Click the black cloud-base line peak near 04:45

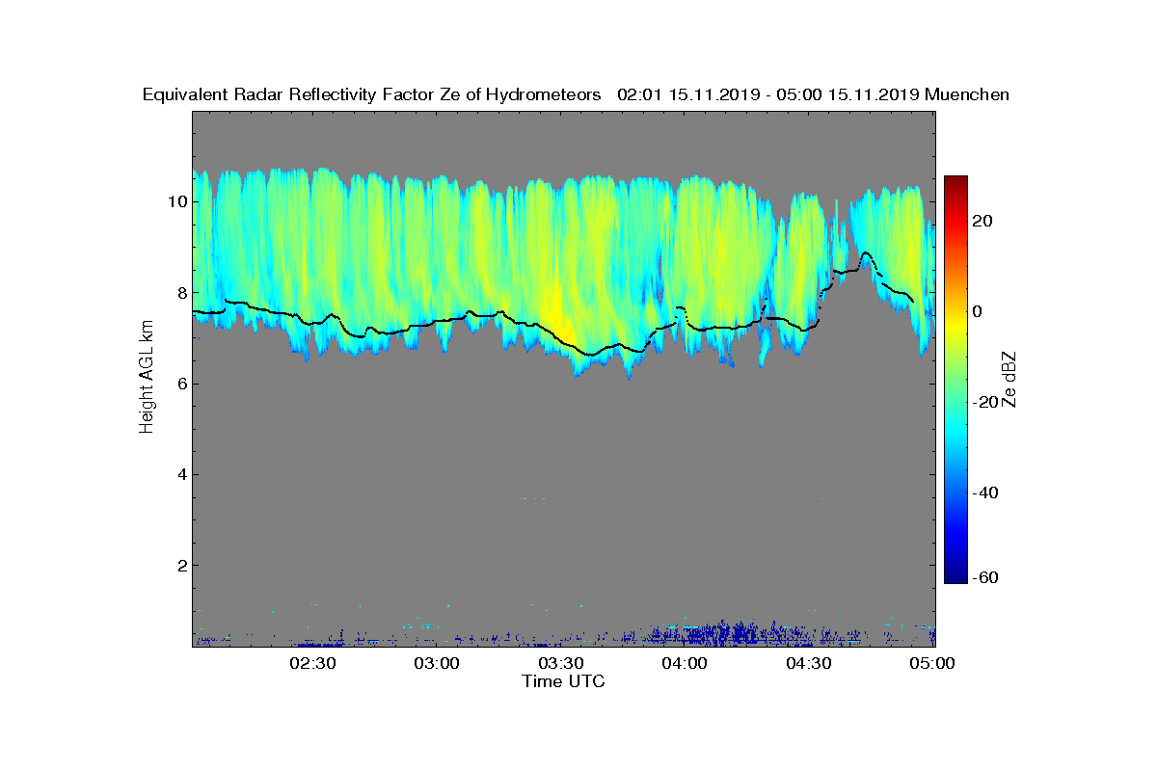point(866,254)
